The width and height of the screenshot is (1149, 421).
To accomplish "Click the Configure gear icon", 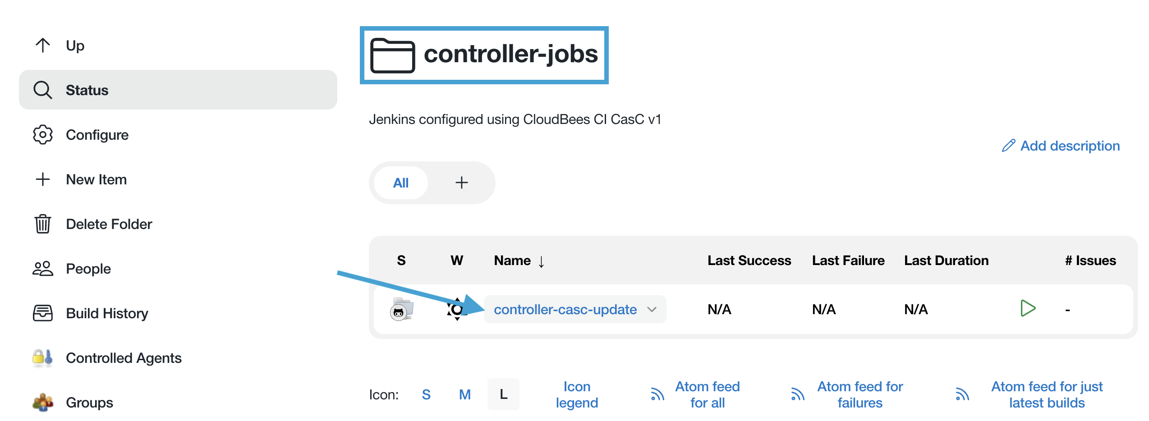I will (x=43, y=134).
